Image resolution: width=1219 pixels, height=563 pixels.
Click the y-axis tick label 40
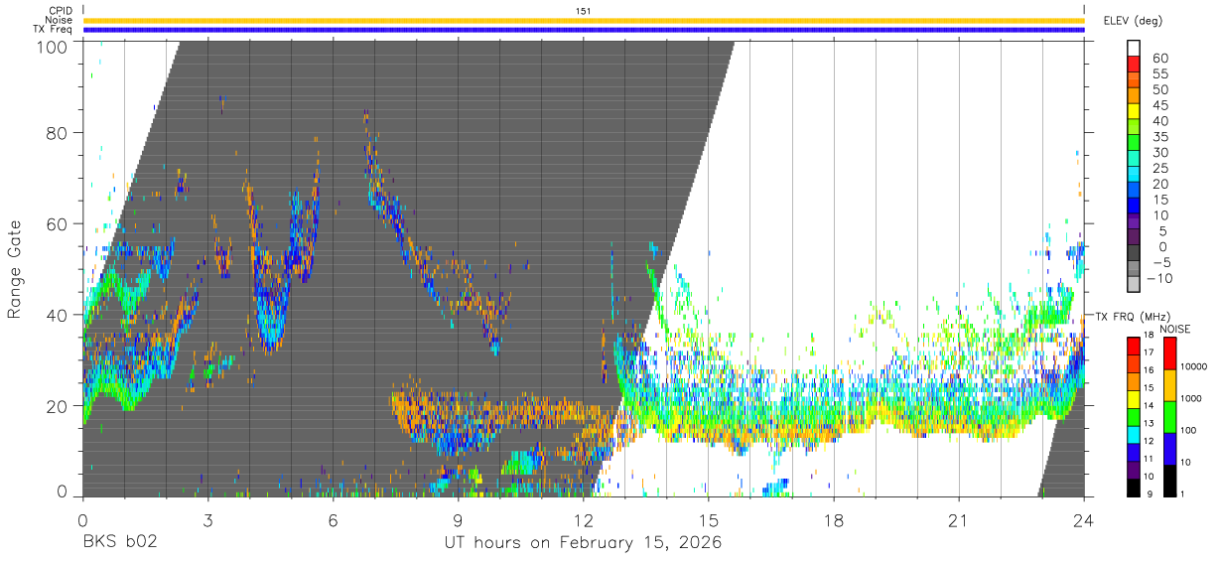point(59,315)
